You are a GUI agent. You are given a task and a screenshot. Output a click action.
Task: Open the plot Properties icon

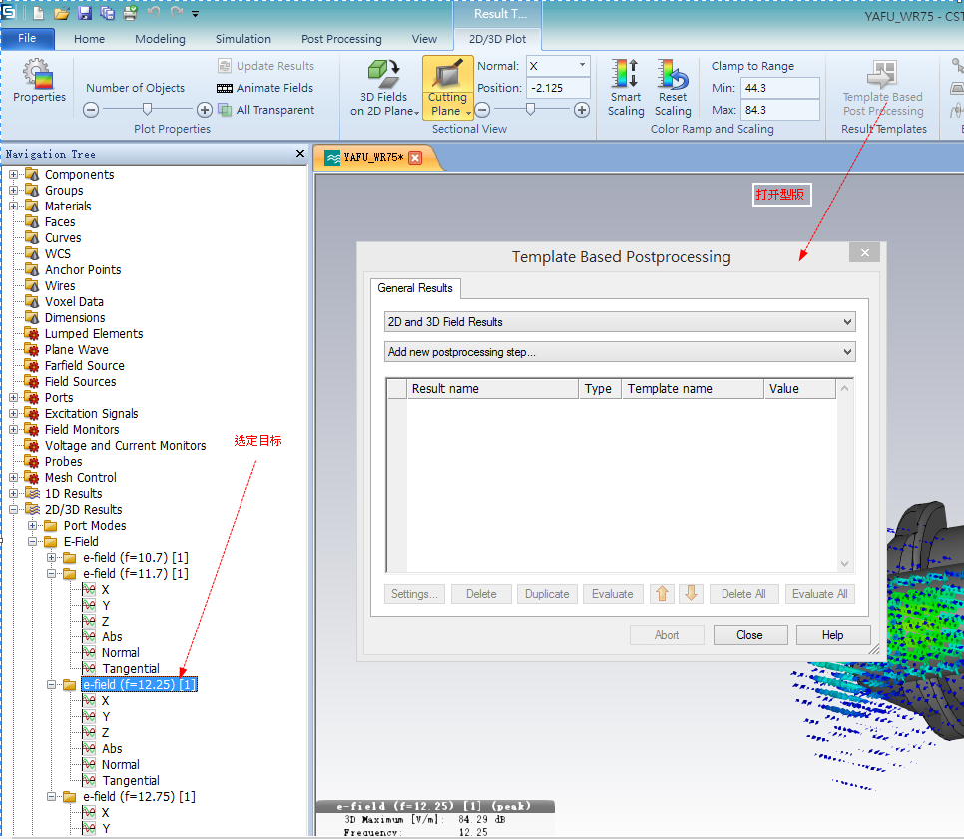coord(39,81)
